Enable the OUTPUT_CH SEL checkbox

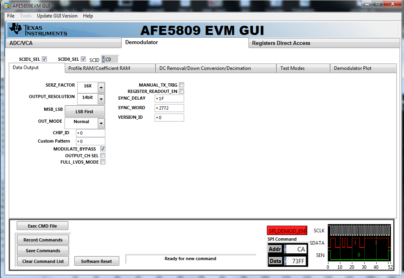(x=103, y=155)
